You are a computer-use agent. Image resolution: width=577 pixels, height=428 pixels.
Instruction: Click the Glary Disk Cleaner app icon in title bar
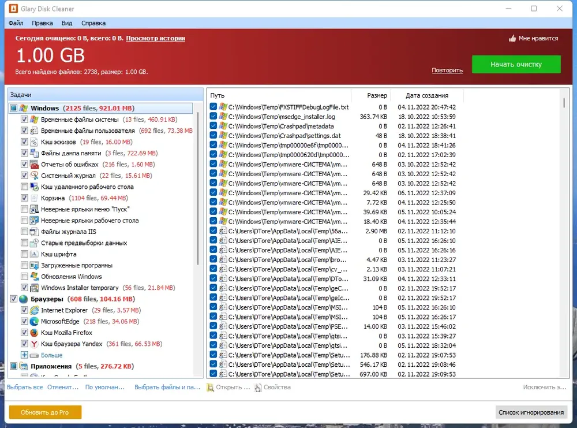13,9
